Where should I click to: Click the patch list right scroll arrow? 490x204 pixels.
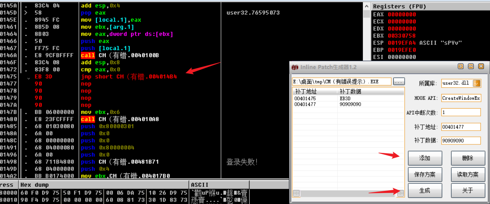pos(400,193)
